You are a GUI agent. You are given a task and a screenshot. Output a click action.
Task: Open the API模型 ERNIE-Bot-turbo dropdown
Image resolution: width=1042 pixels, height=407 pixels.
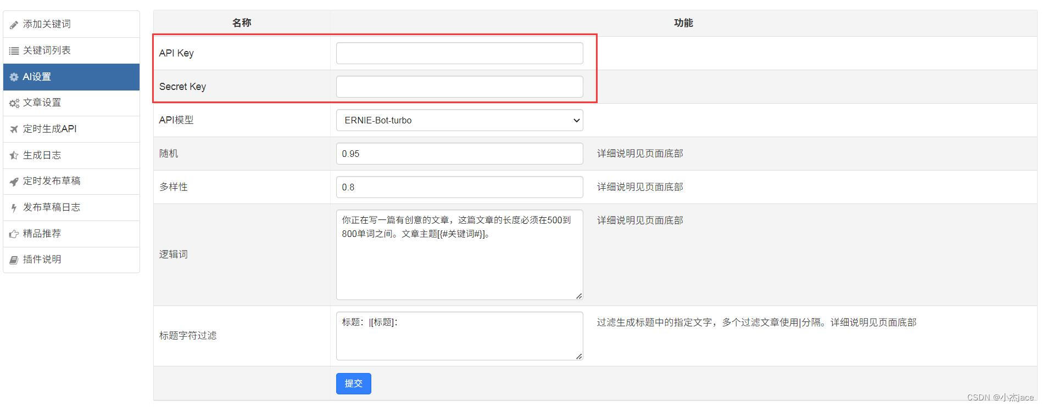pyautogui.click(x=459, y=120)
